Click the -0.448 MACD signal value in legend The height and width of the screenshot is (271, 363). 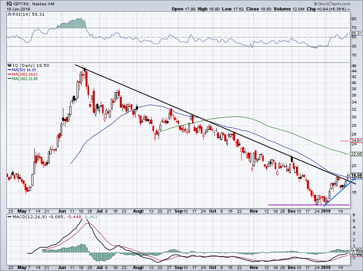click(74, 217)
